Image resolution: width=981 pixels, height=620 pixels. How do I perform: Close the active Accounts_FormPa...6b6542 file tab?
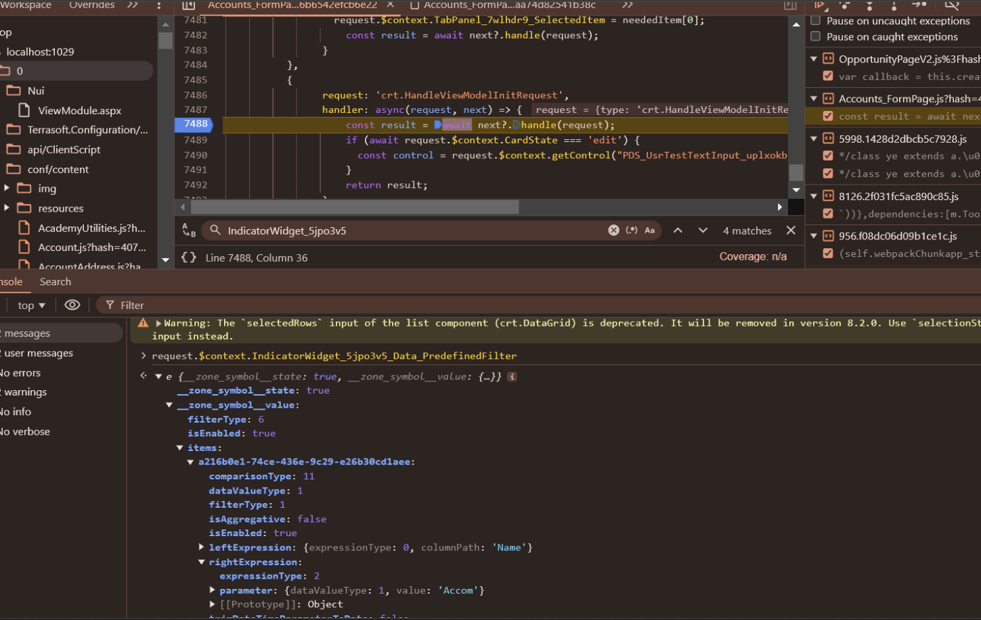tap(391, 5)
